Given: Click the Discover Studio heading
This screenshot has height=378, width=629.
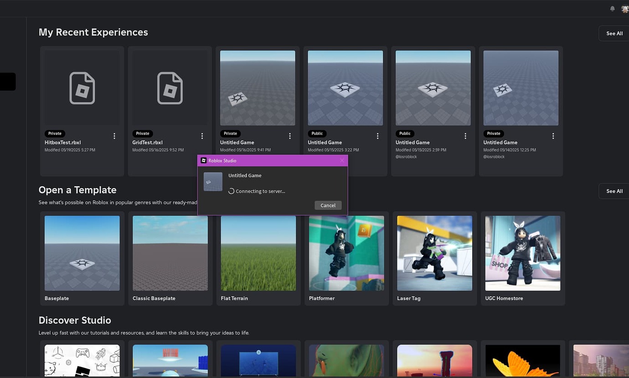Looking at the screenshot, I should click(75, 320).
